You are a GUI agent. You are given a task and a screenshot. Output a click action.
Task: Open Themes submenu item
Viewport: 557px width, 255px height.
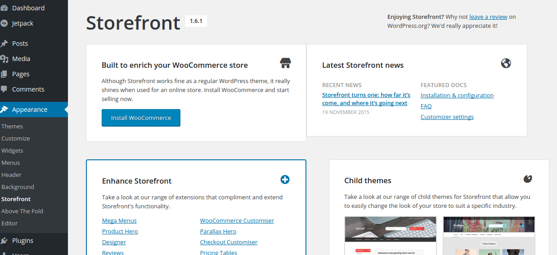12,127
